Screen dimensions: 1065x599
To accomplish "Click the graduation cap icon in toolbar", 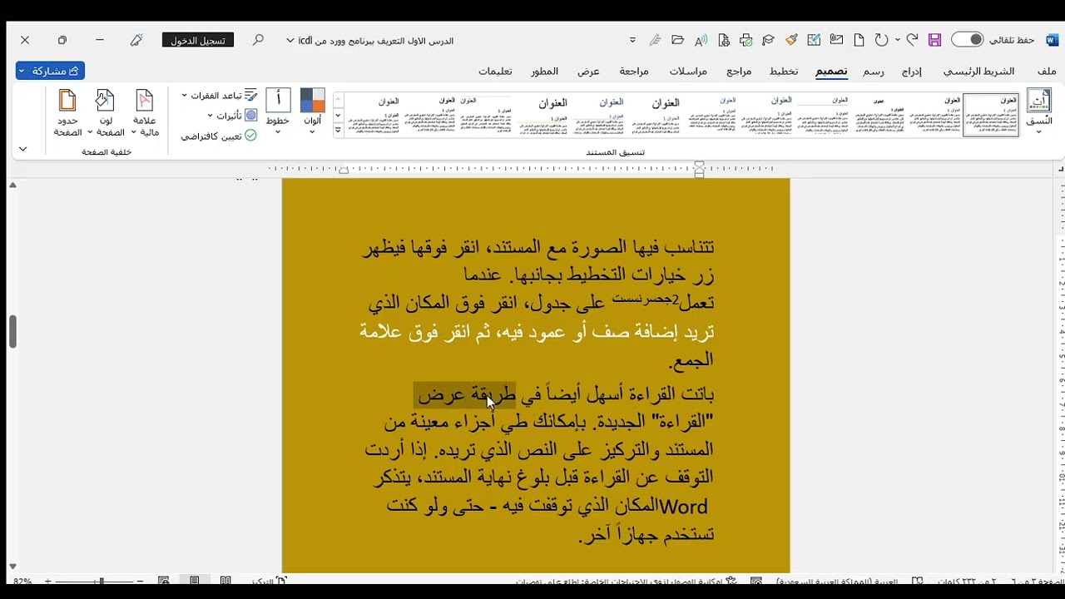I will click(x=769, y=40).
